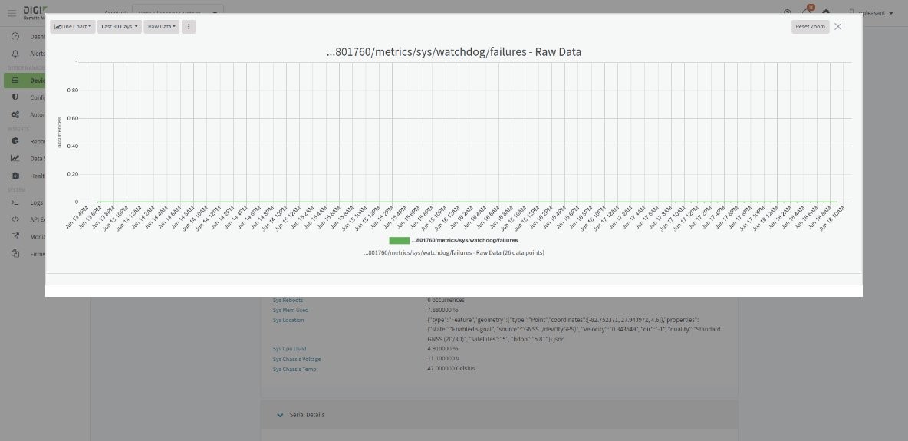Viewport: 908px width, 441px height.
Task: Click the 4.910000 % CPU value
Action: [x=442, y=349]
